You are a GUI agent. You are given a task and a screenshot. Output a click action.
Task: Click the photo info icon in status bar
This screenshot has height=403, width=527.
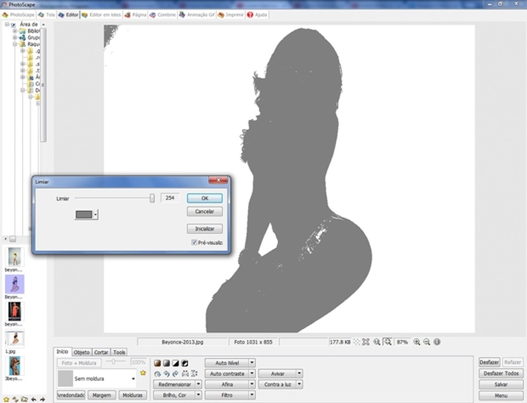coord(437,342)
